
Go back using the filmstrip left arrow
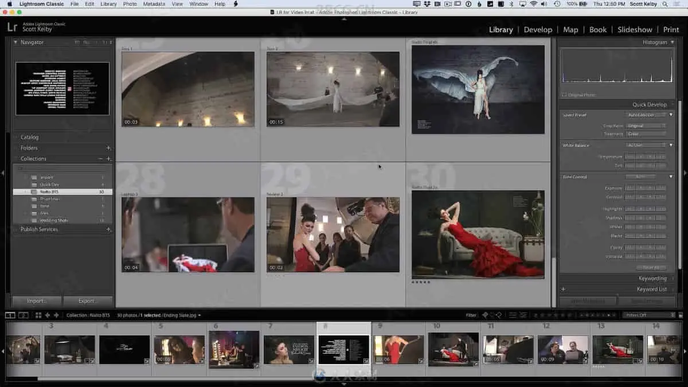pos(48,315)
